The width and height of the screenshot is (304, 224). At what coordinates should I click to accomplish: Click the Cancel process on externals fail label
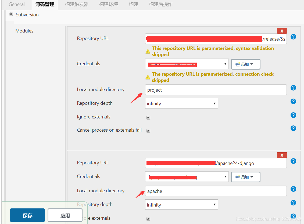[x=109, y=130]
